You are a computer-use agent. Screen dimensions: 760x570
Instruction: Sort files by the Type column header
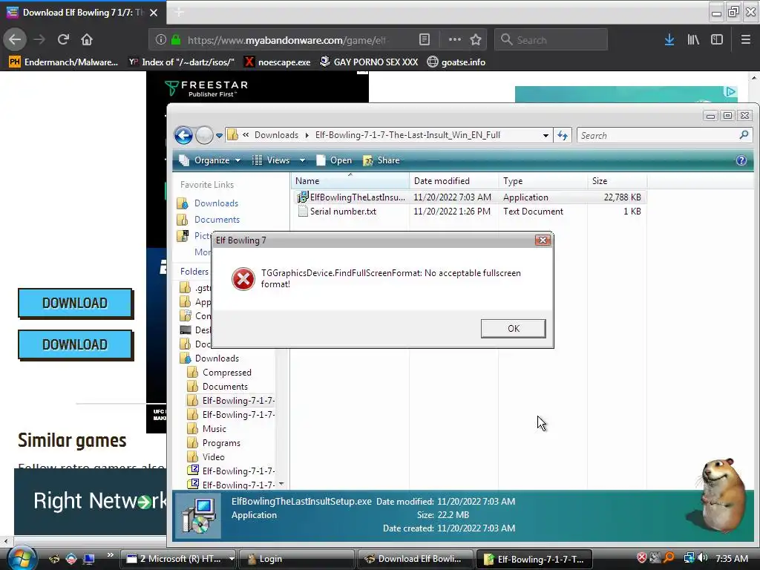[543, 181]
